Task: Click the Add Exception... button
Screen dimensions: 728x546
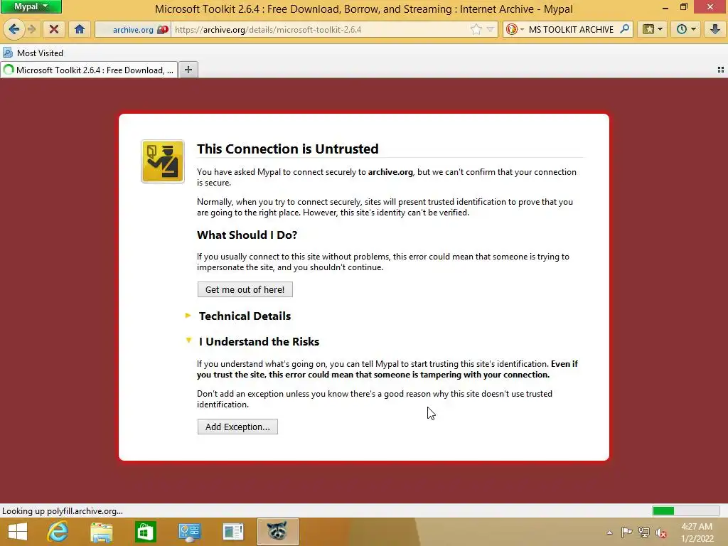Action: coord(237,427)
